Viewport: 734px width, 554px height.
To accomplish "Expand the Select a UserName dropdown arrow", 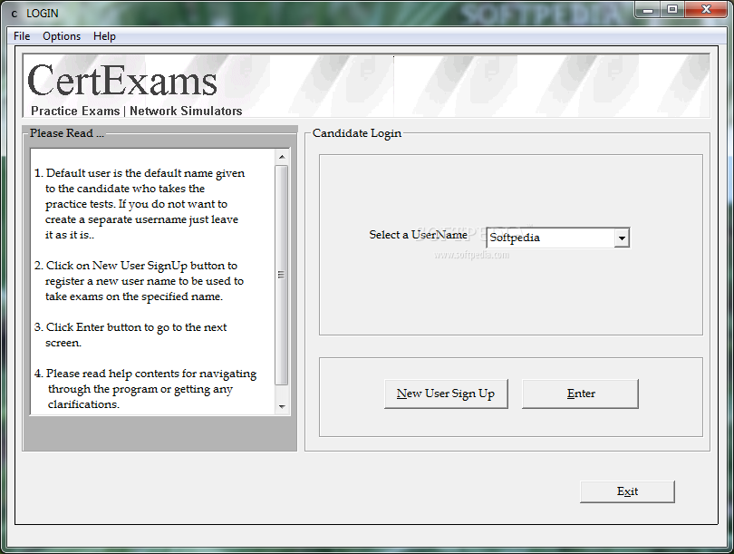I will click(x=622, y=238).
